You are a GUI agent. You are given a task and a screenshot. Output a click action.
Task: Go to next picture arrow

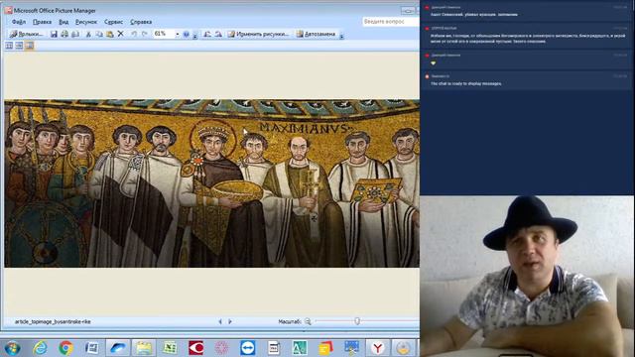pos(230,321)
